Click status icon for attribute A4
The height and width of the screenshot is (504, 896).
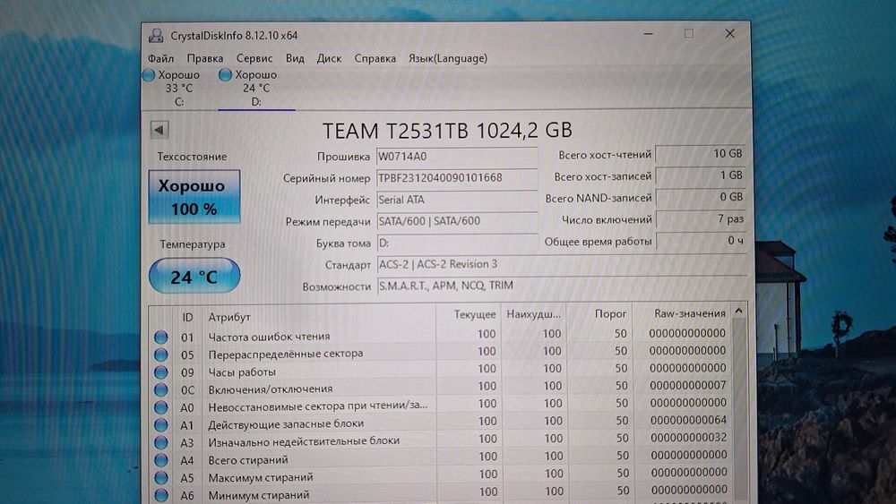[161, 460]
